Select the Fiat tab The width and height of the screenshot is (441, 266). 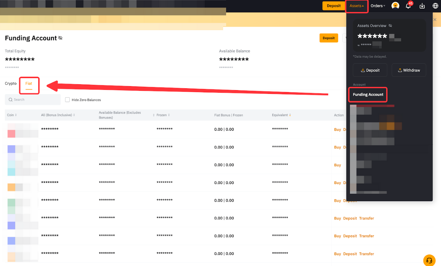click(29, 83)
